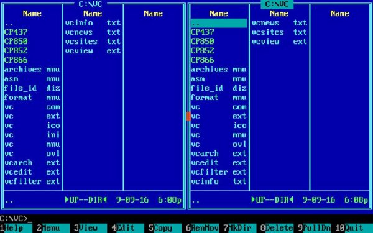Select vcview ext in the right panel
Image resolution: width=373 pixels, height=233 pixels.
(x=279, y=42)
